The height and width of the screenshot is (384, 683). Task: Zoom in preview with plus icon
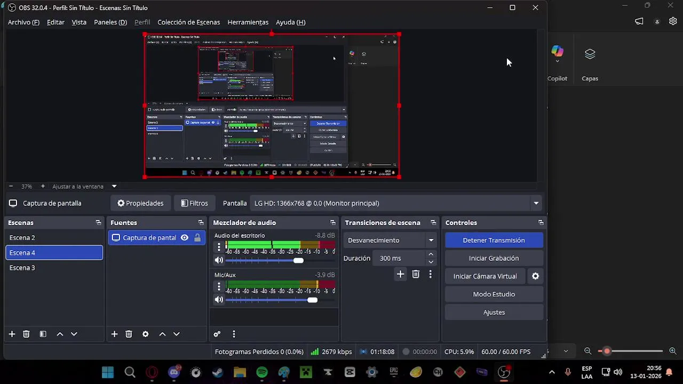pos(43,186)
